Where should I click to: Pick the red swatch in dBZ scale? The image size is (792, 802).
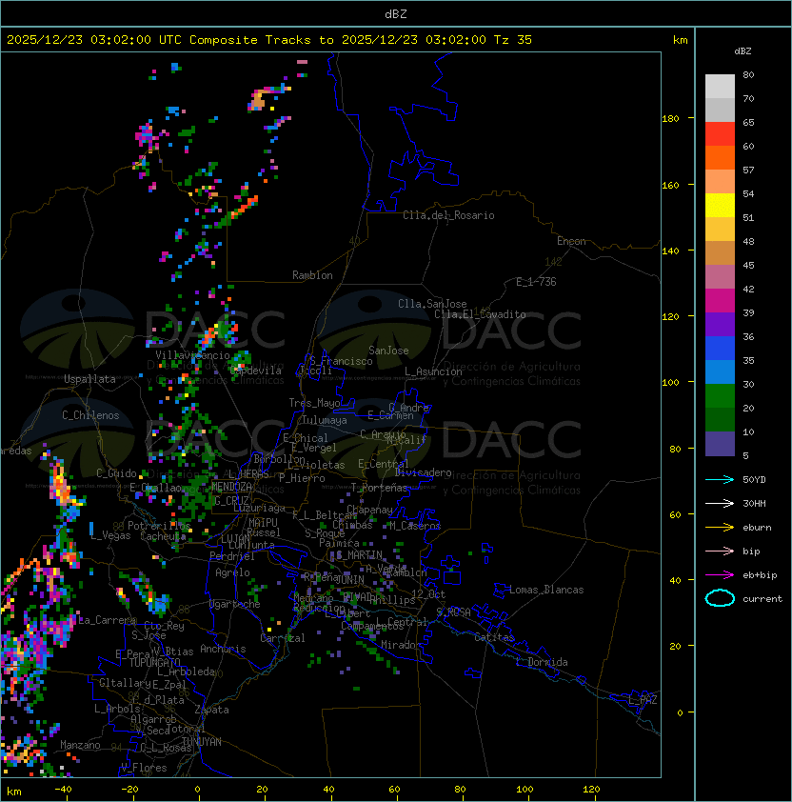pyautogui.click(x=720, y=134)
